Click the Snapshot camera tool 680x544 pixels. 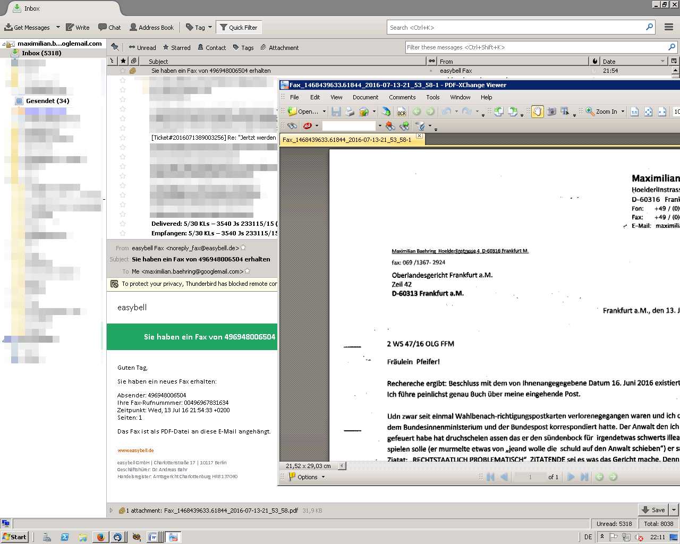point(551,112)
